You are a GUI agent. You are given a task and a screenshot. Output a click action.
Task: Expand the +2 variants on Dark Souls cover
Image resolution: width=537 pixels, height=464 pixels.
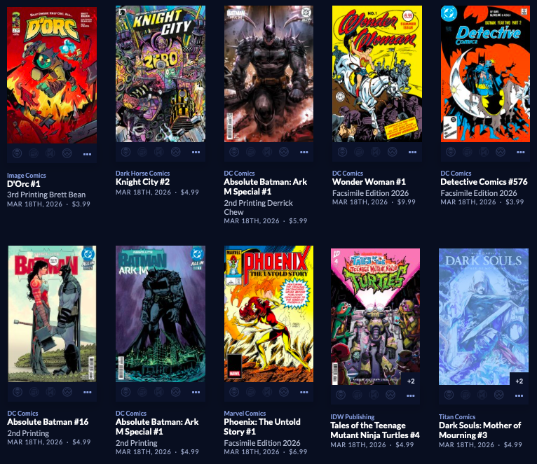[x=519, y=381]
